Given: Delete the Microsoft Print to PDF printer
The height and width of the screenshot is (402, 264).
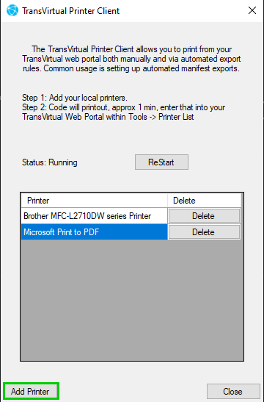Looking at the screenshot, I should click(x=204, y=232).
